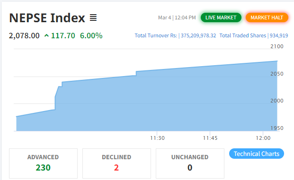Click the 2100 price axis label

coord(277,46)
